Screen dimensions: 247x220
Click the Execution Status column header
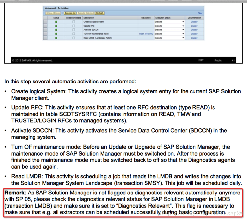(x=169, y=18)
